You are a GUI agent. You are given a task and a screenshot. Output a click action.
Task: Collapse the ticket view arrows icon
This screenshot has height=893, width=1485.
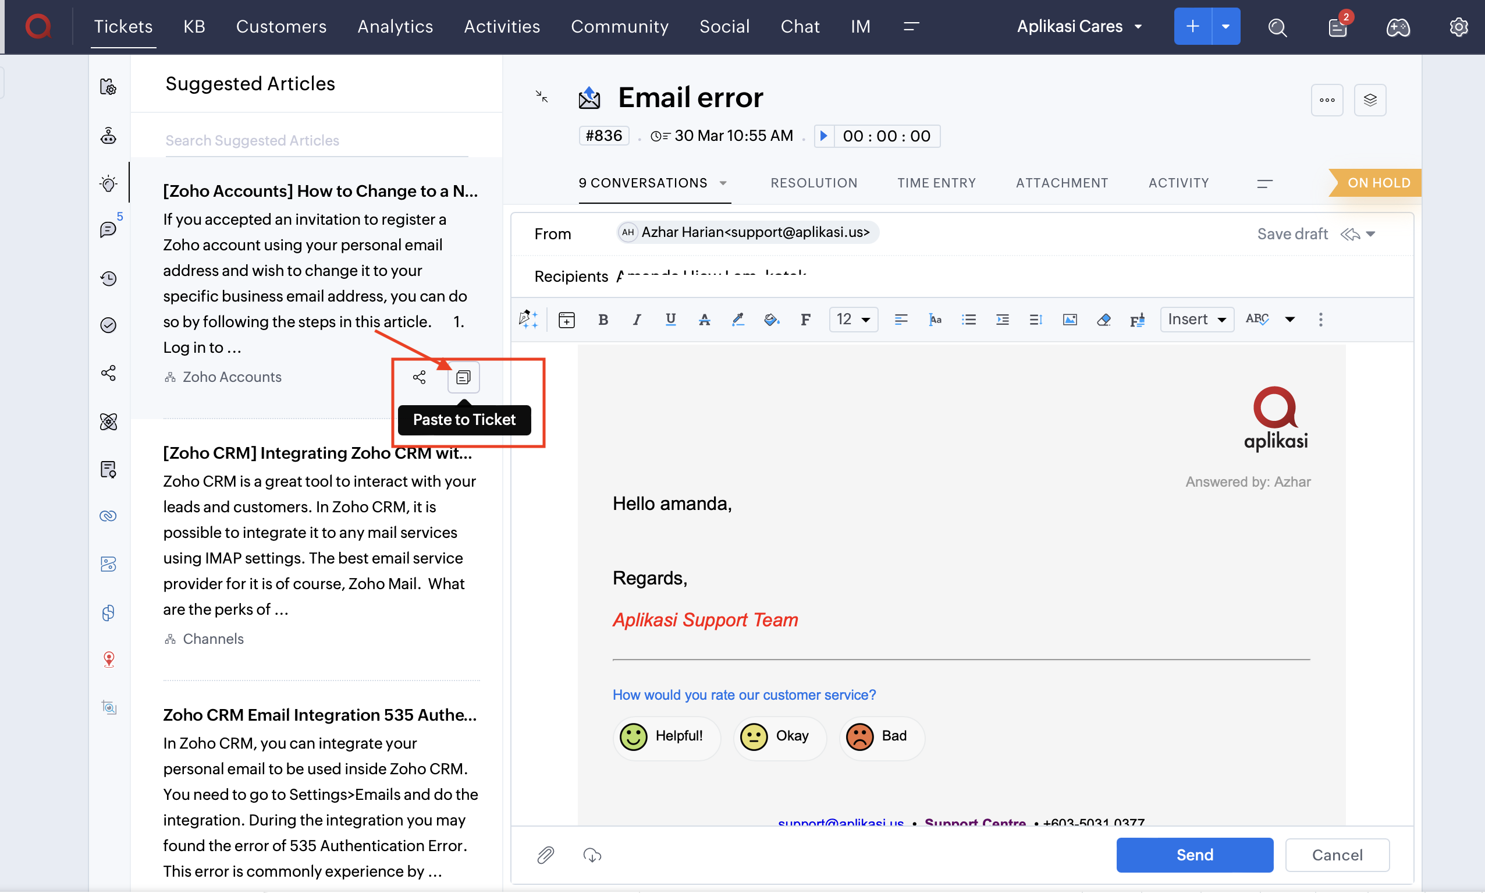541,97
